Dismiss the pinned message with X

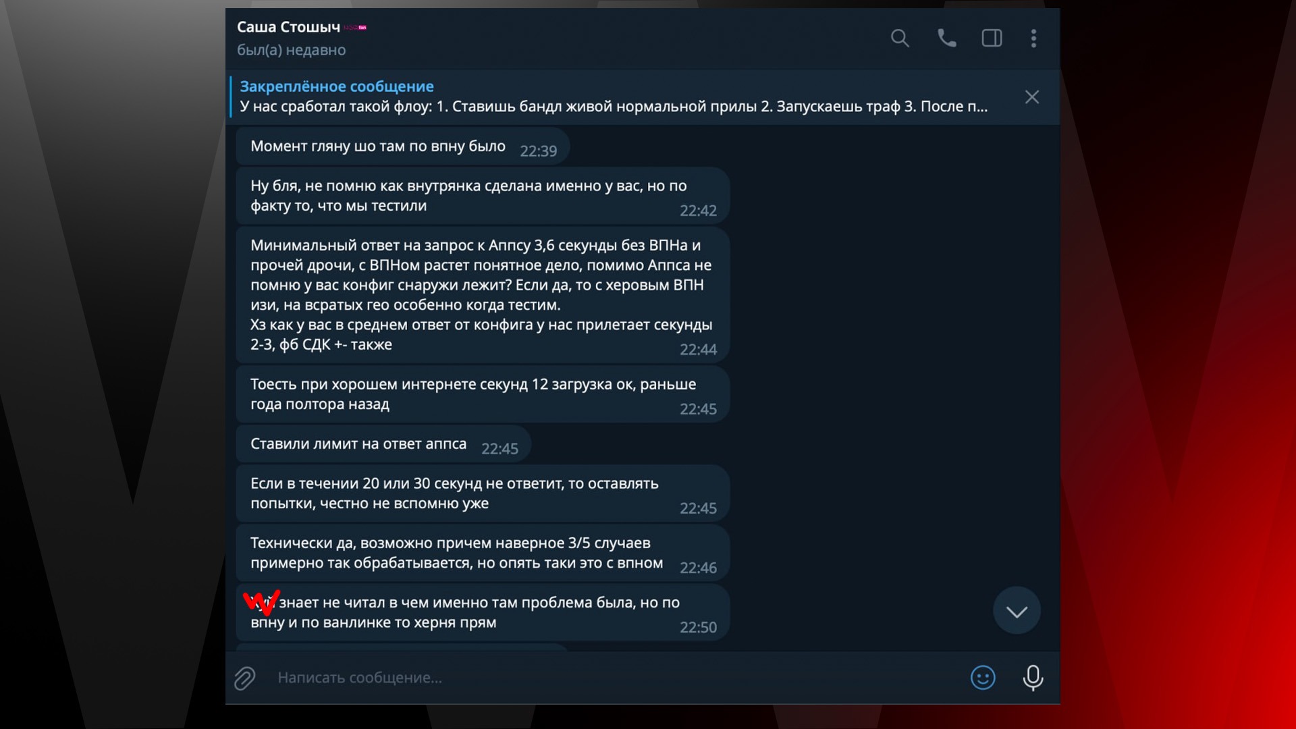[x=1032, y=97]
